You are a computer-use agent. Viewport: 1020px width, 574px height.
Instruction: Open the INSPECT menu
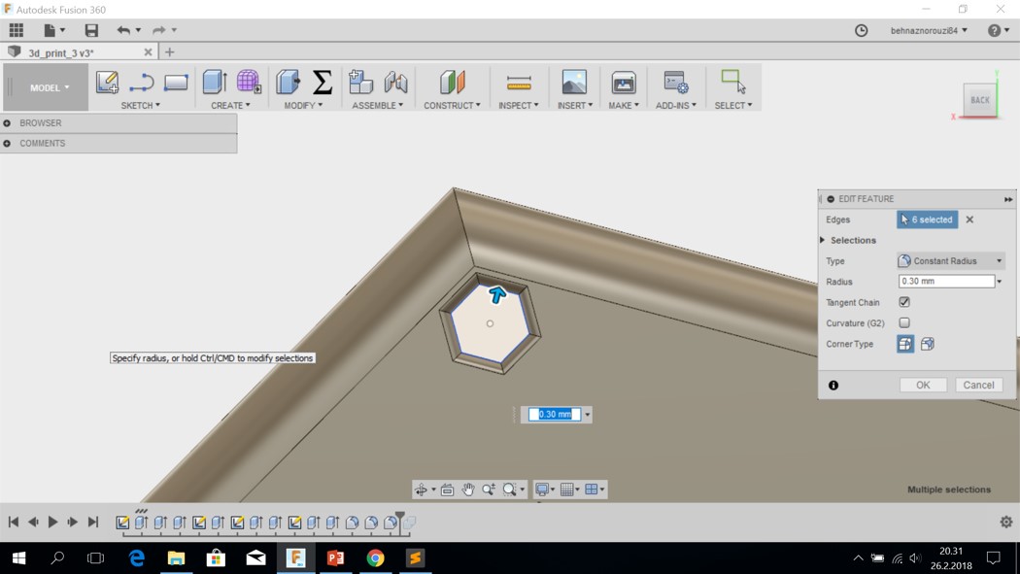(x=519, y=105)
